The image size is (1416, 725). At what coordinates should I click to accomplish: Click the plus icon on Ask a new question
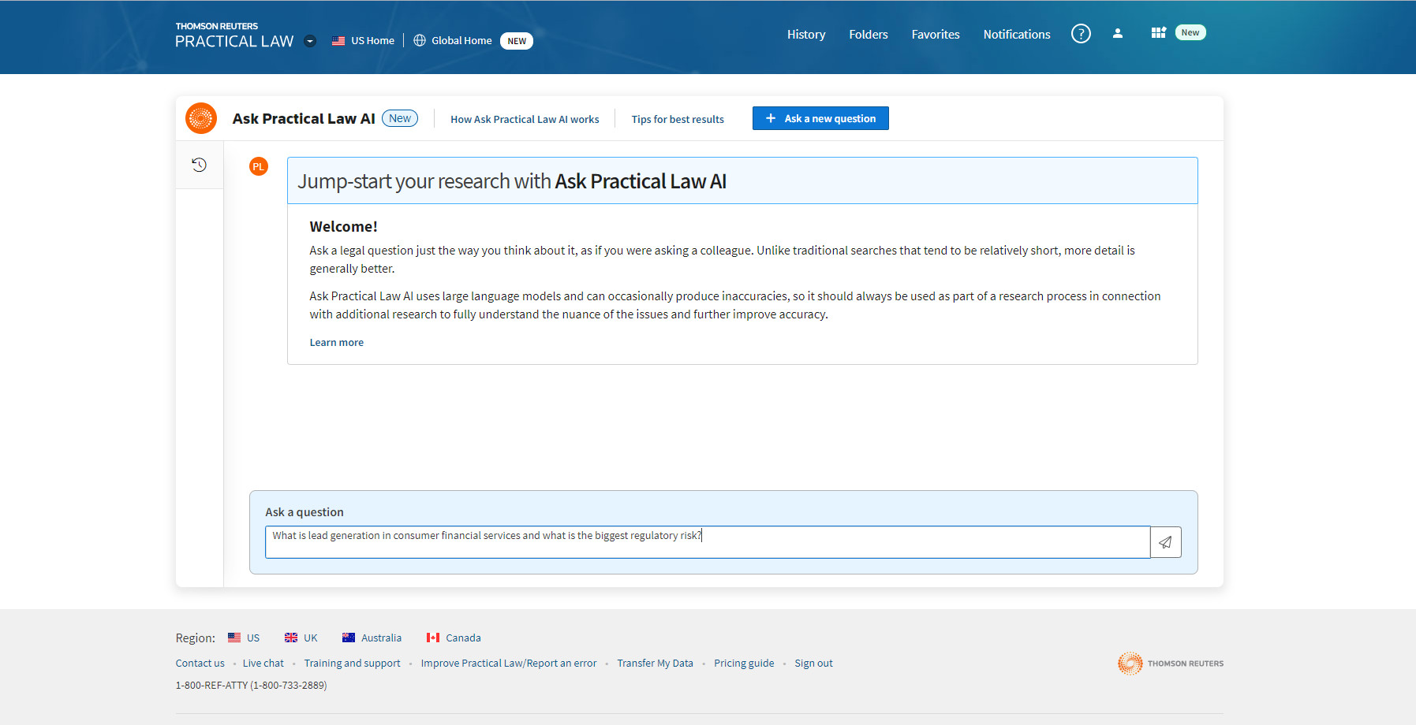point(771,118)
